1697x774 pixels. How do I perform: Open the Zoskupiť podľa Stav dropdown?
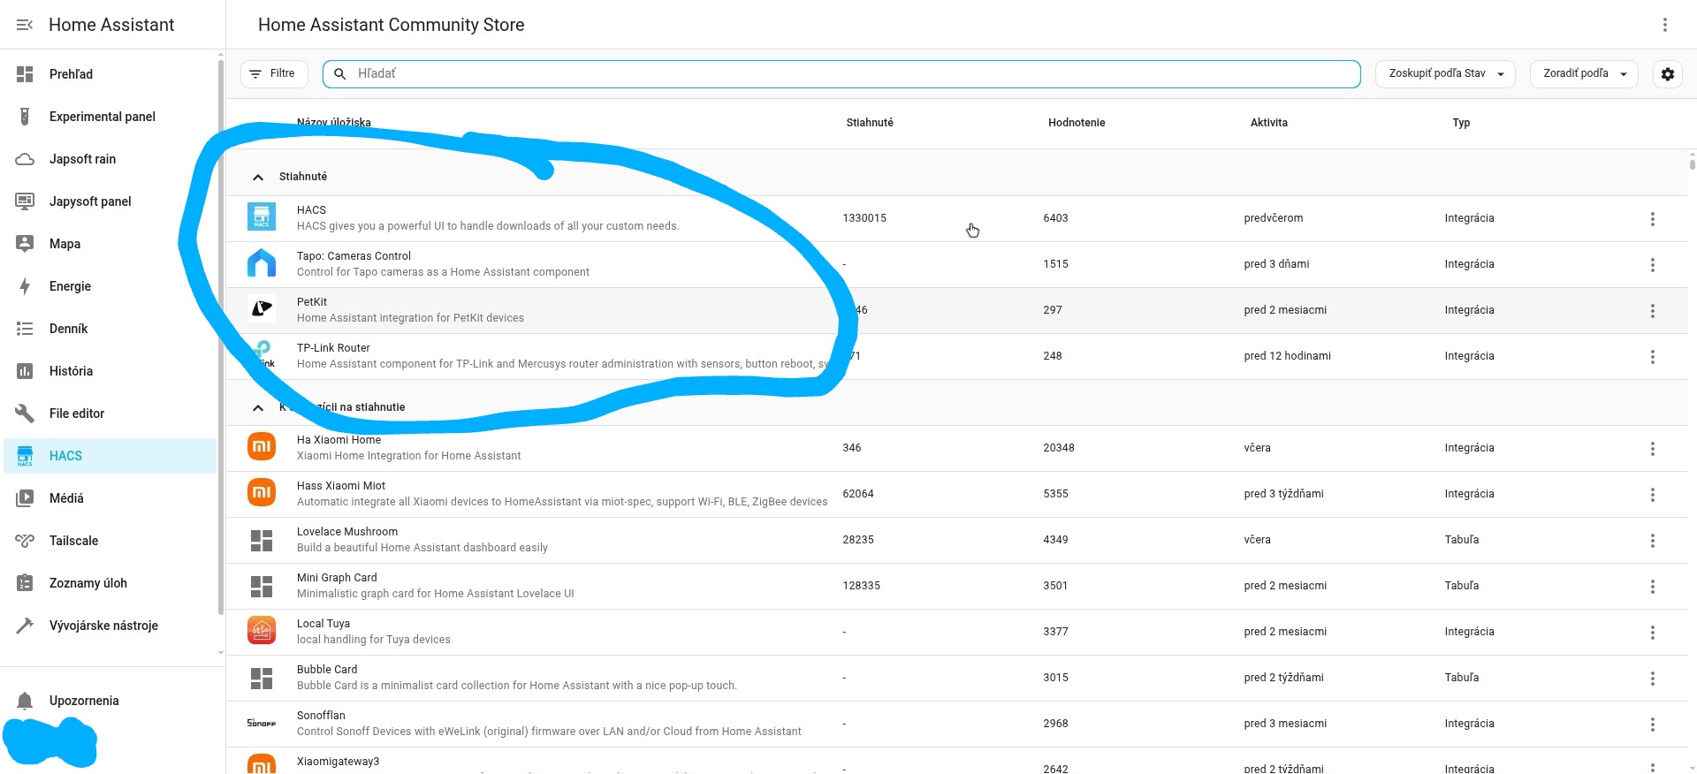1445,73
